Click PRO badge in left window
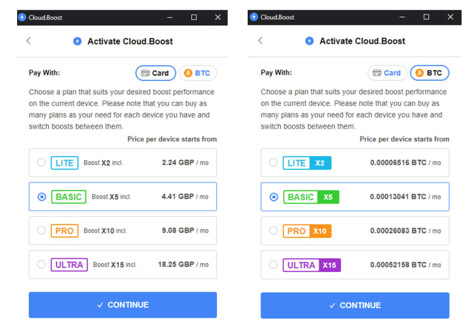Viewport: 473px width, 327px height. point(64,231)
